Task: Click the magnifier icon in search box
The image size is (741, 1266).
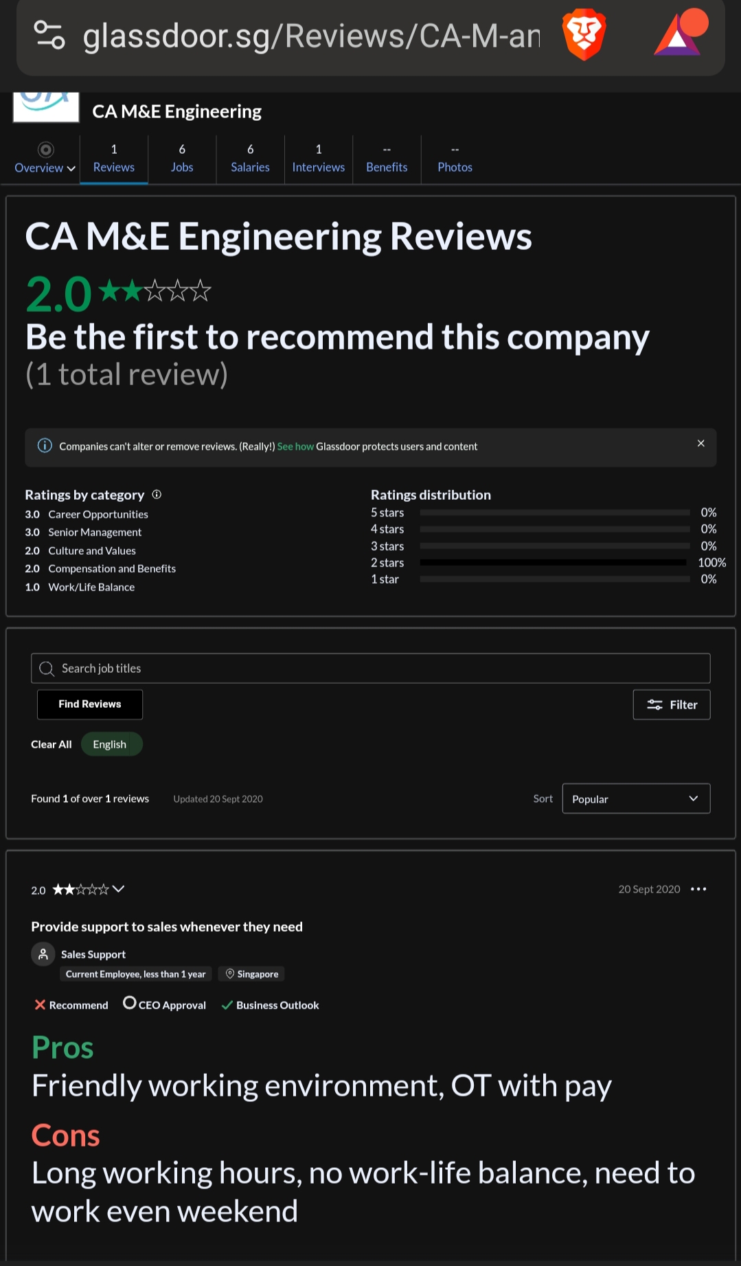Action: 47,669
